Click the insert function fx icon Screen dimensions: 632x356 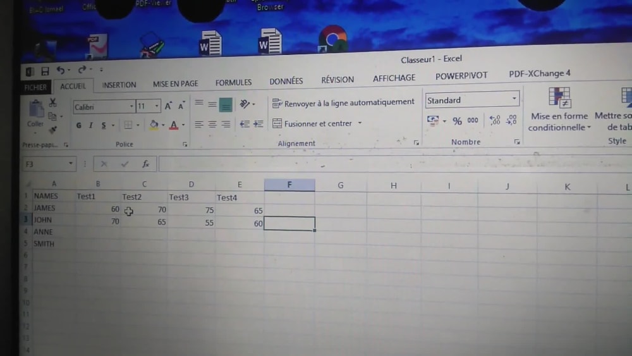coord(145,164)
